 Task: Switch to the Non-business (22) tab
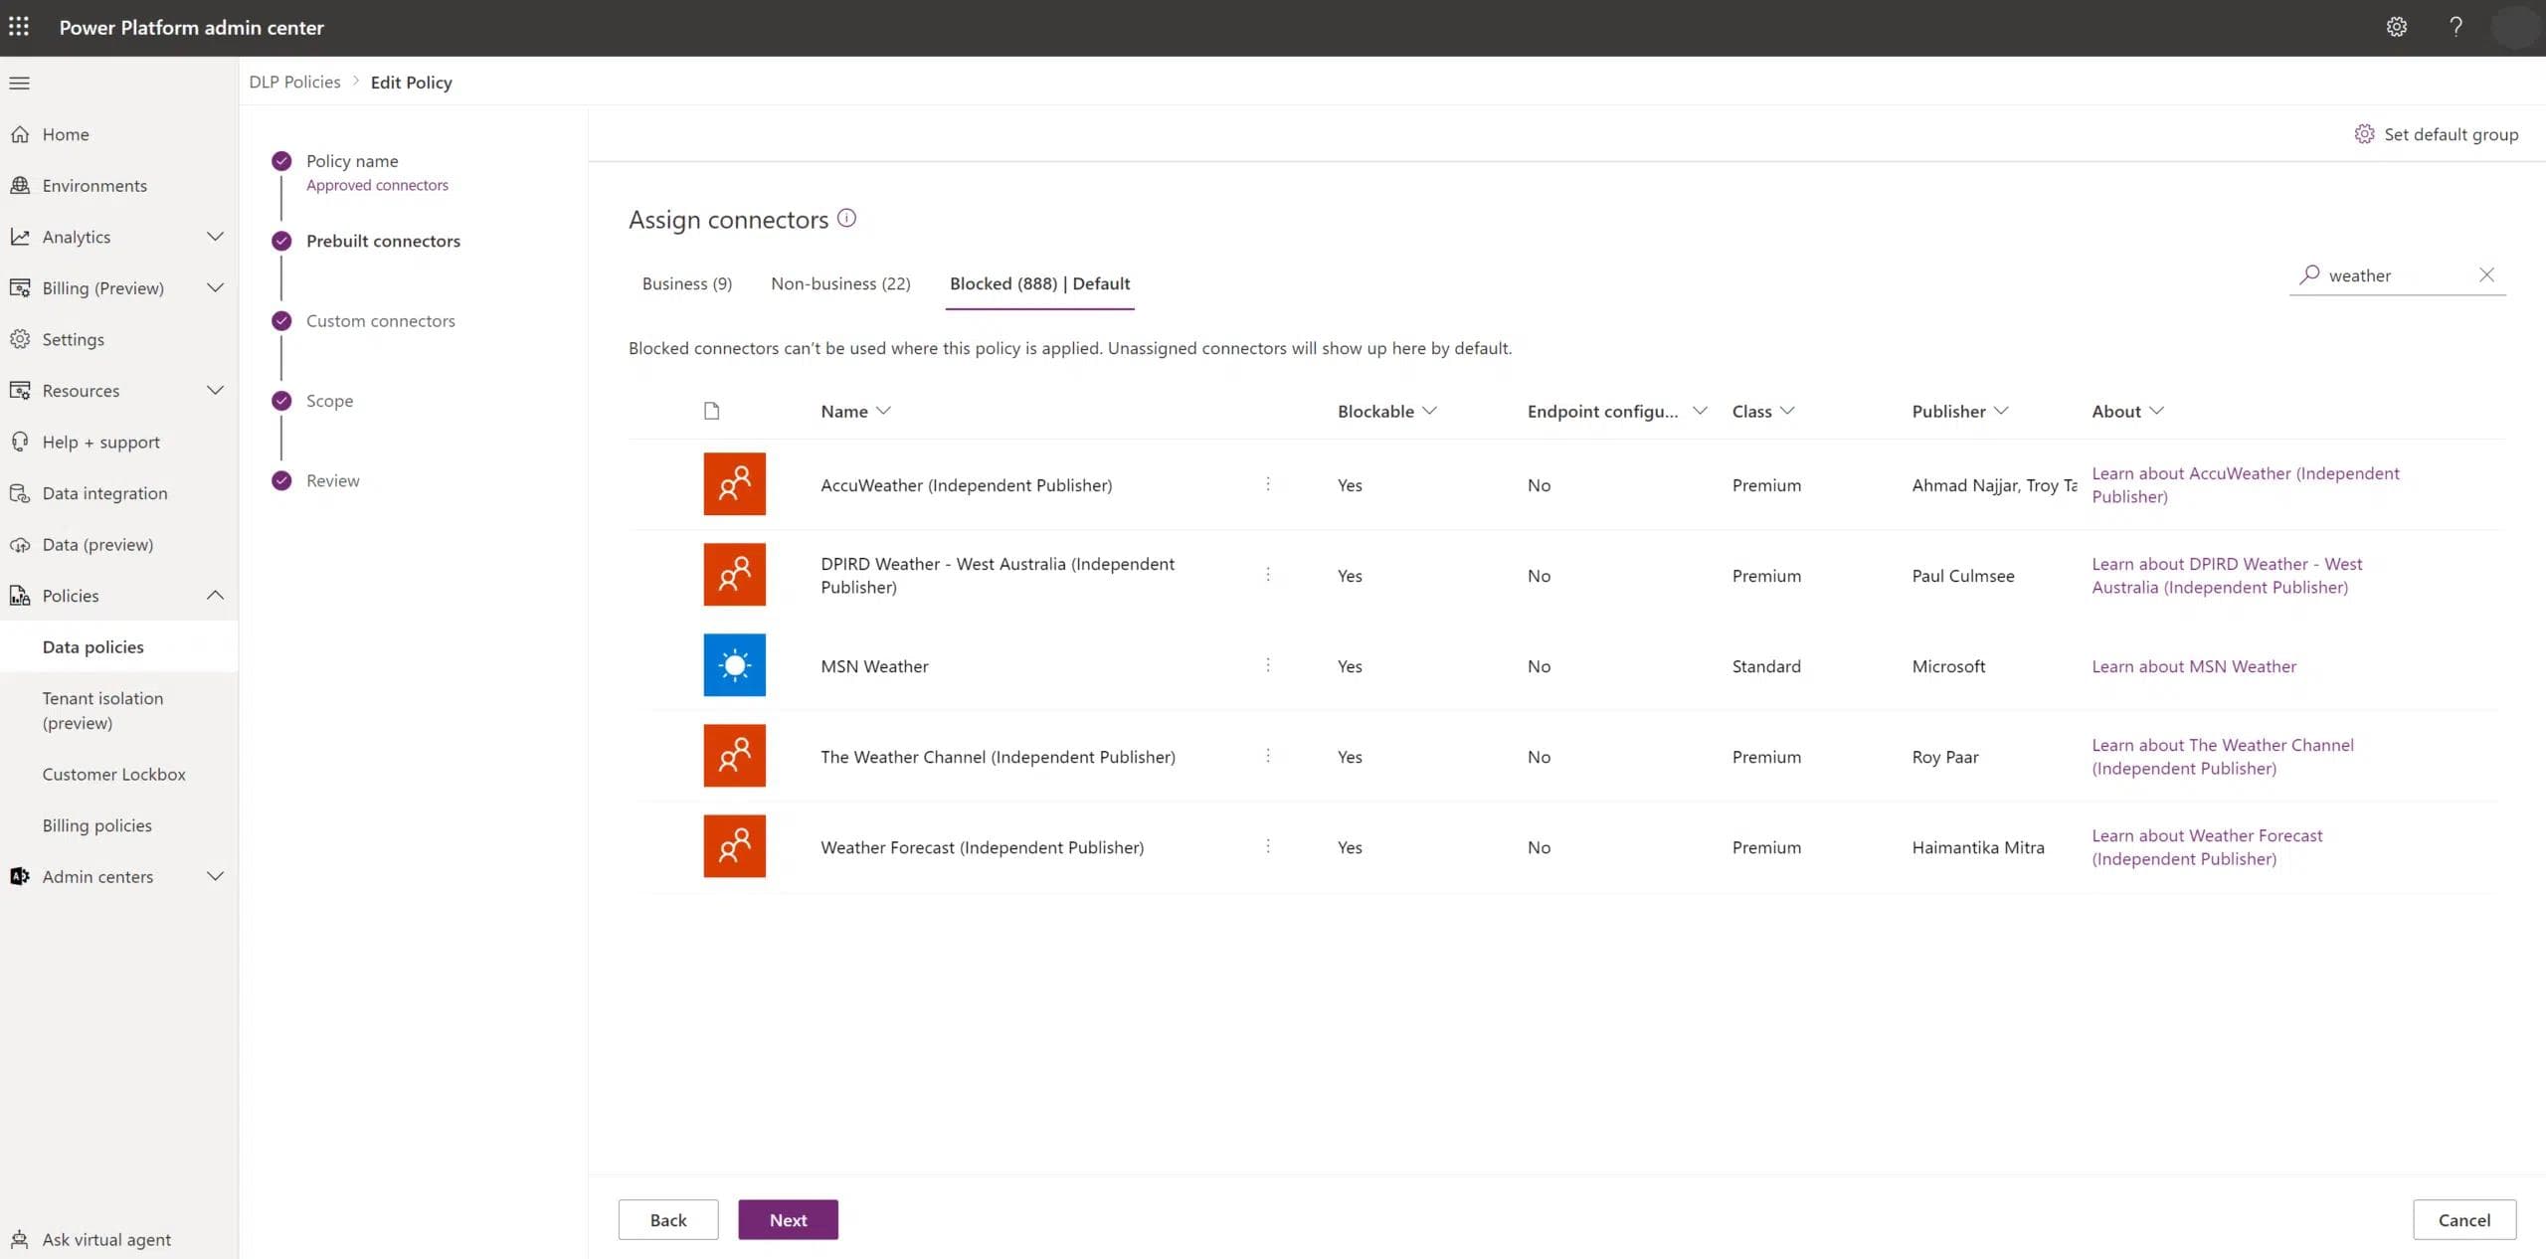840,283
